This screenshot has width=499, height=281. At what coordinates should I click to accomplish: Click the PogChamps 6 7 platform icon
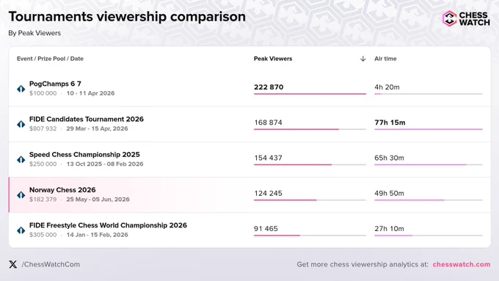21,89
